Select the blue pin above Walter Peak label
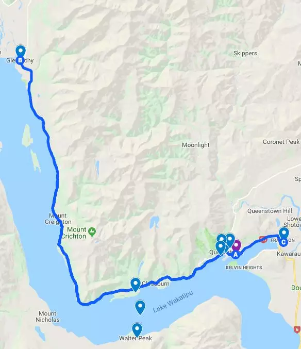The height and width of the screenshot is (349, 301). coord(137,330)
